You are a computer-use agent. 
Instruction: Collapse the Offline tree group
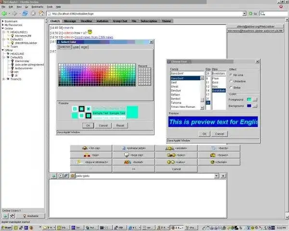(3, 50)
